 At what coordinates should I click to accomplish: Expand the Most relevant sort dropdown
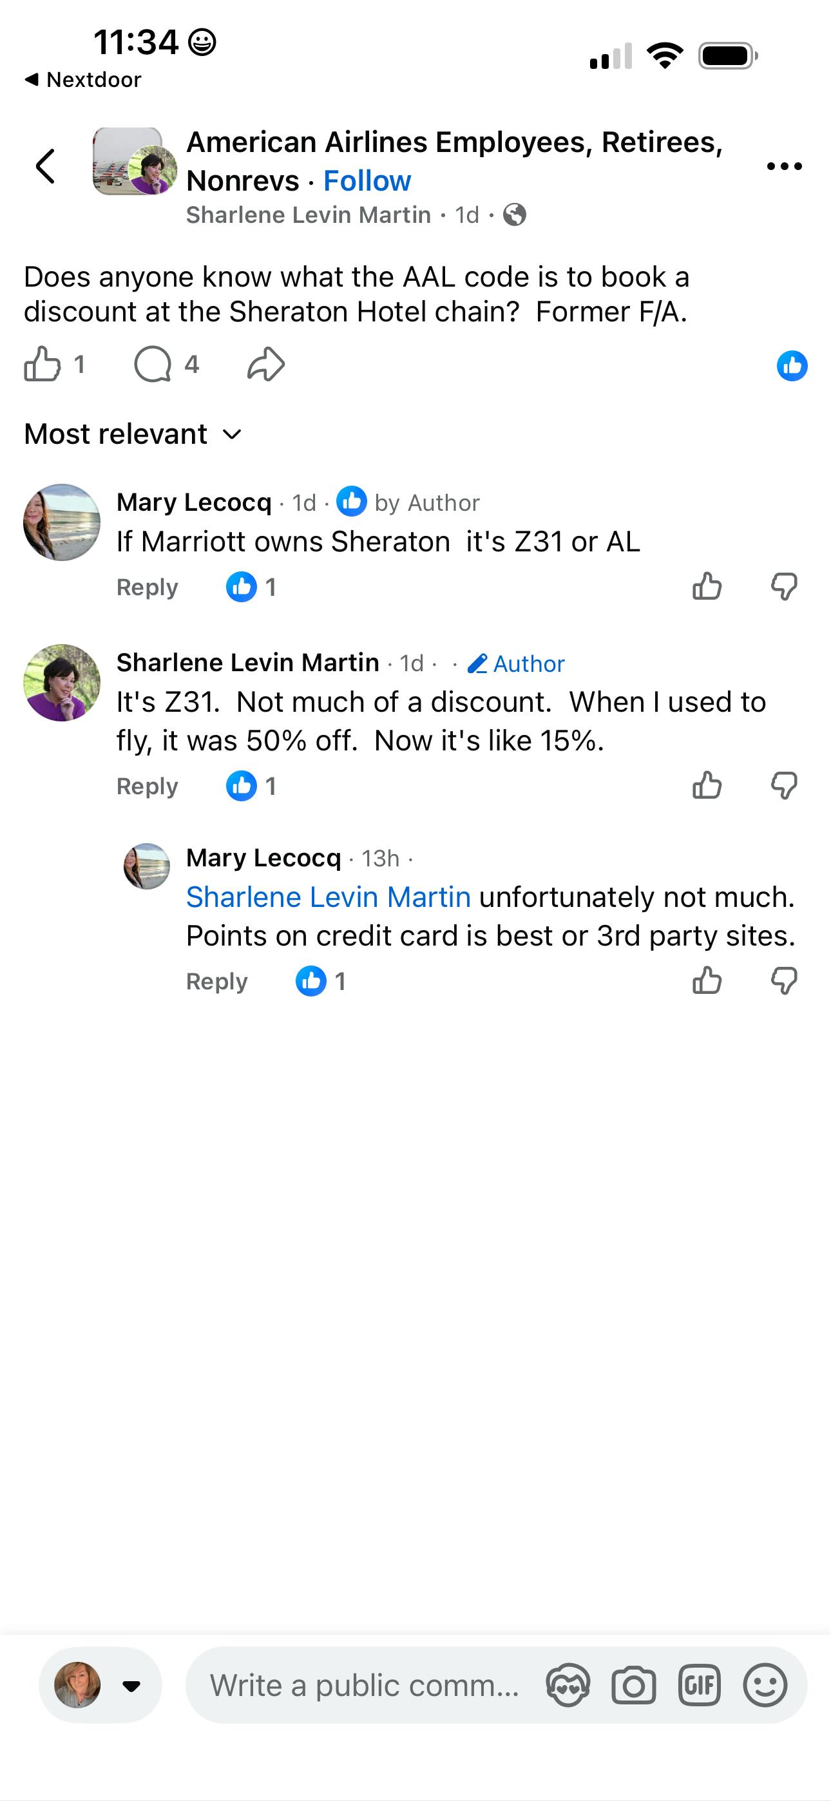point(133,434)
